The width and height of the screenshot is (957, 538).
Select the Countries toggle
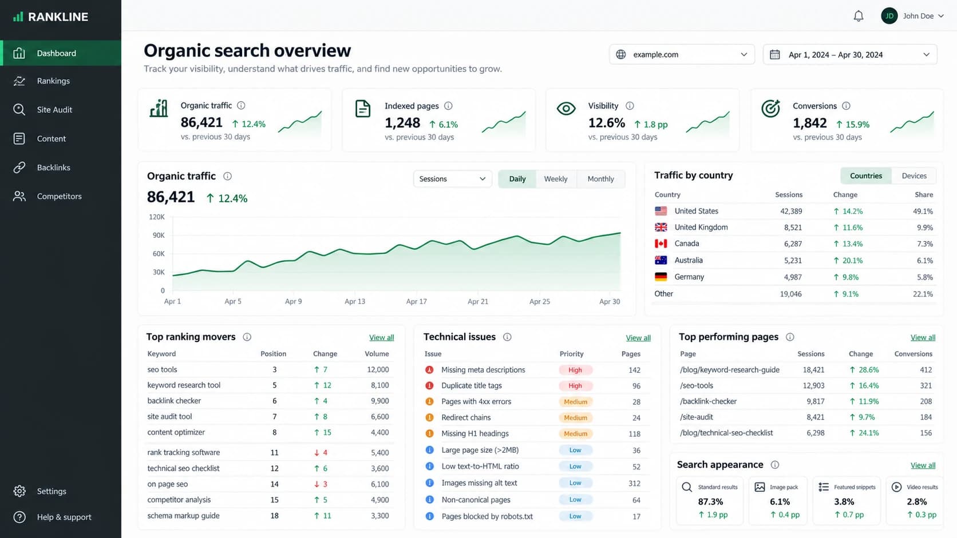(x=866, y=176)
